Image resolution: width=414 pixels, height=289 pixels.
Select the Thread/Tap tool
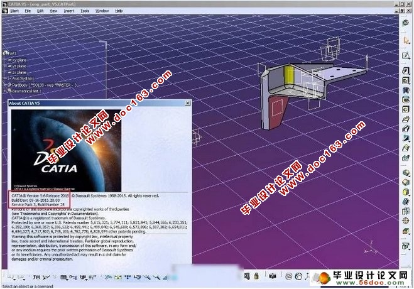406,221
